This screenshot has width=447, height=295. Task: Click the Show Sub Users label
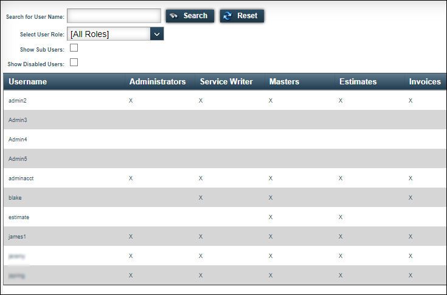pos(42,50)
